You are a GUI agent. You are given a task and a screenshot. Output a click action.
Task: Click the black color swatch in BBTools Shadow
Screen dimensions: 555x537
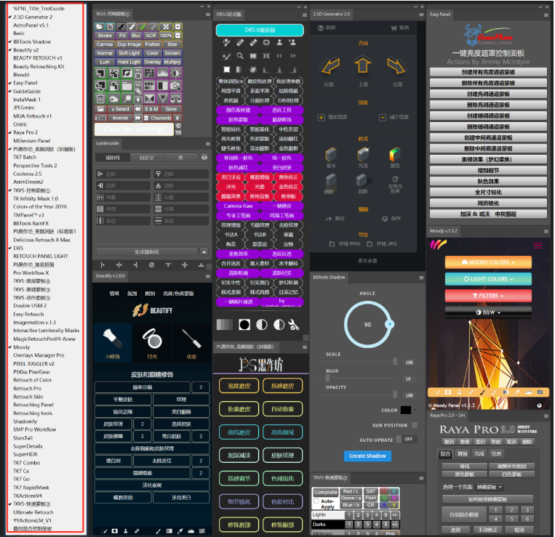pos(406,410)
